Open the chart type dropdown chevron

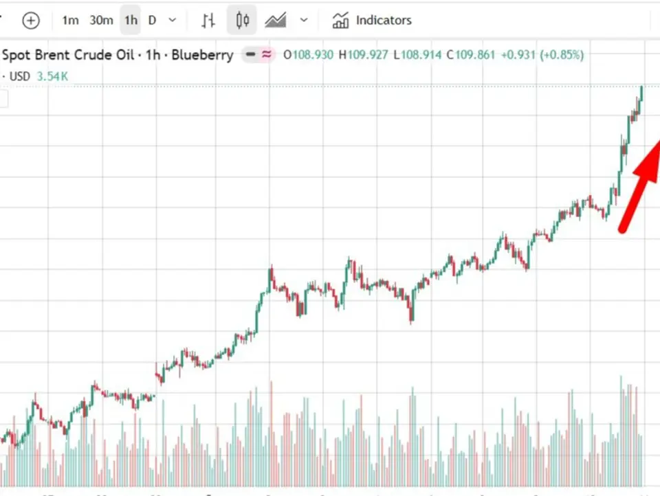point(304,20)
